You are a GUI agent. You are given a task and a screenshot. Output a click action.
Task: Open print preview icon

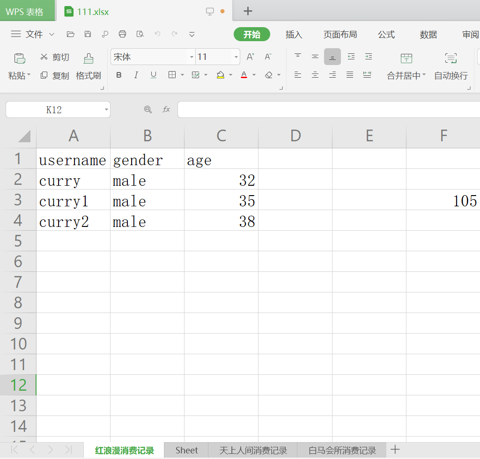pos(140,34)
